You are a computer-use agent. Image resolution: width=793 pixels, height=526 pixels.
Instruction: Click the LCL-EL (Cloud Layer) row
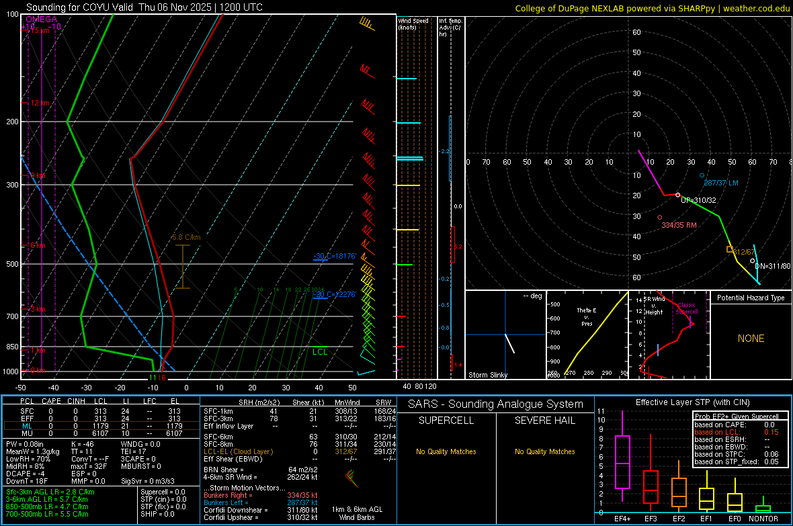[x=300, y=451]
